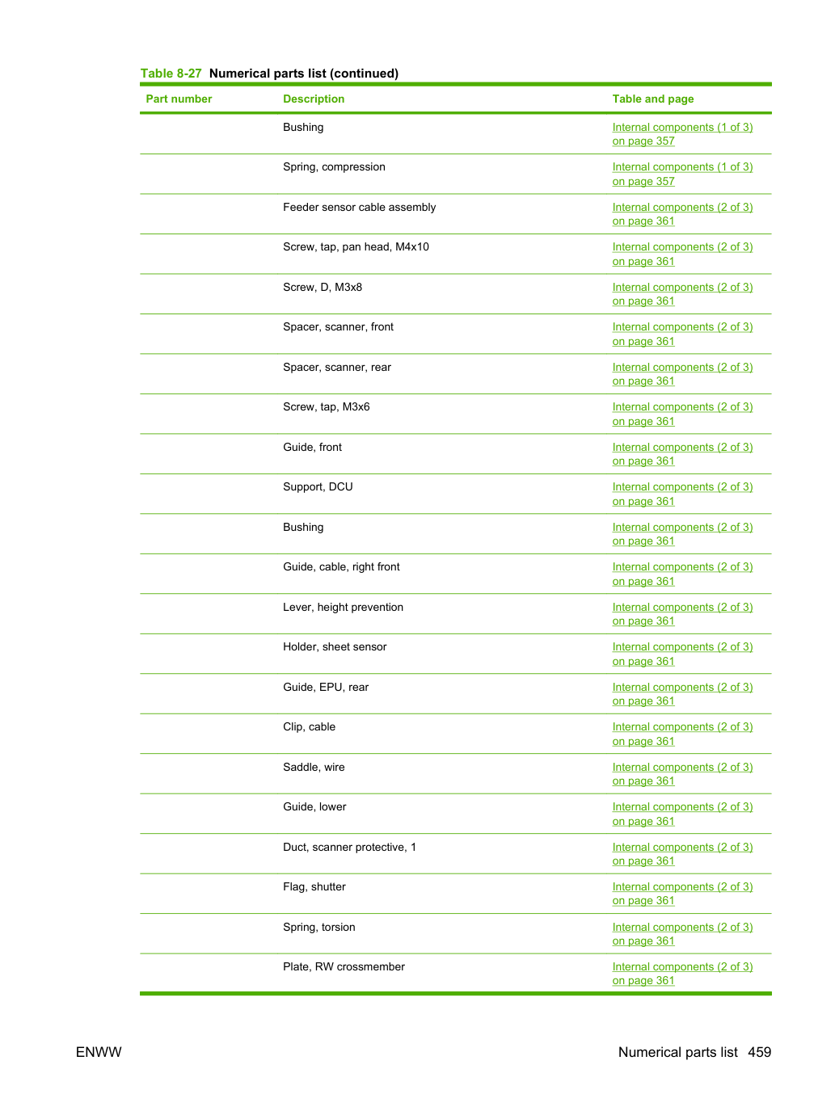Click the Lever, height prevention reference link
835x1111 pixels.
pyautogui.click(x=682, y=614)
